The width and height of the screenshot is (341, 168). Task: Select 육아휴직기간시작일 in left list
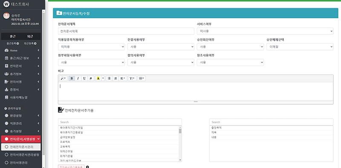(118, 128)
